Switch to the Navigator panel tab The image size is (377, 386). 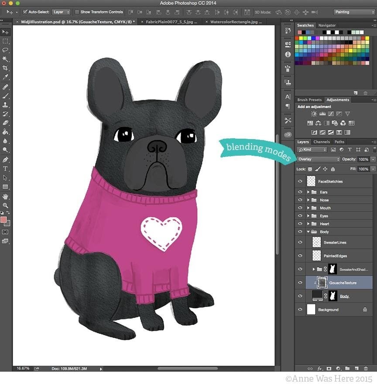tap(327, 25)
